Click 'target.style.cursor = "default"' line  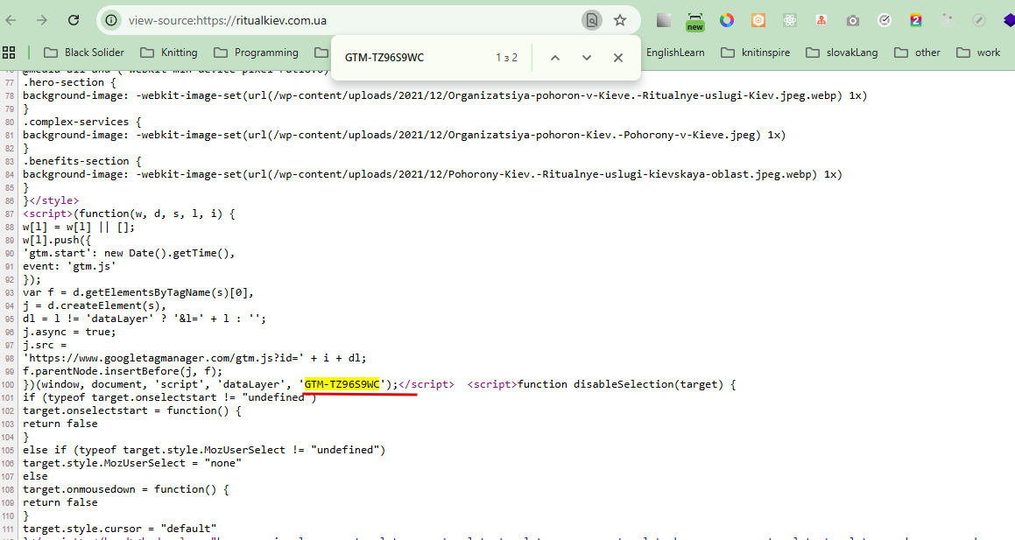click(x=120, y=529)
